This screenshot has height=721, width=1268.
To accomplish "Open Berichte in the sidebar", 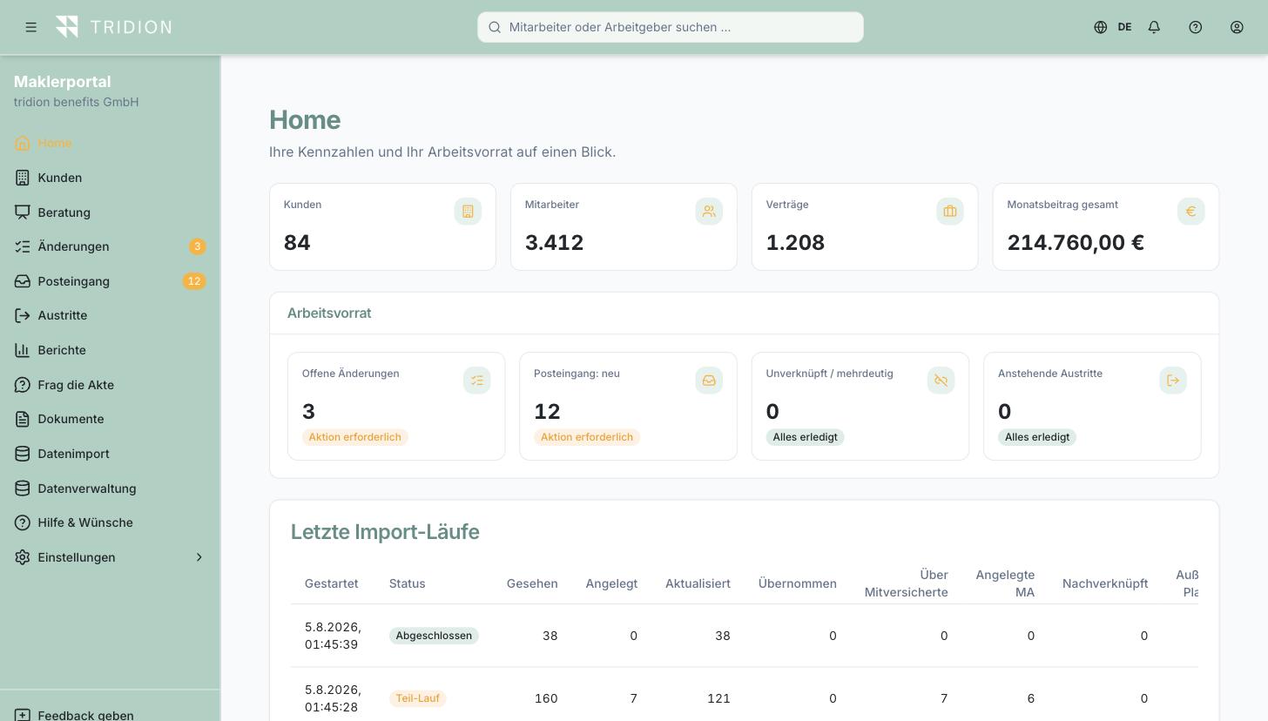I will pyautogui.click(x=110, y=350).
